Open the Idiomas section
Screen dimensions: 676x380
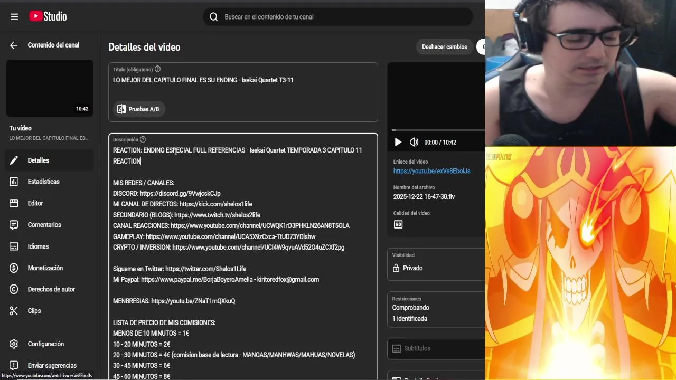click(x=50, y=246)
